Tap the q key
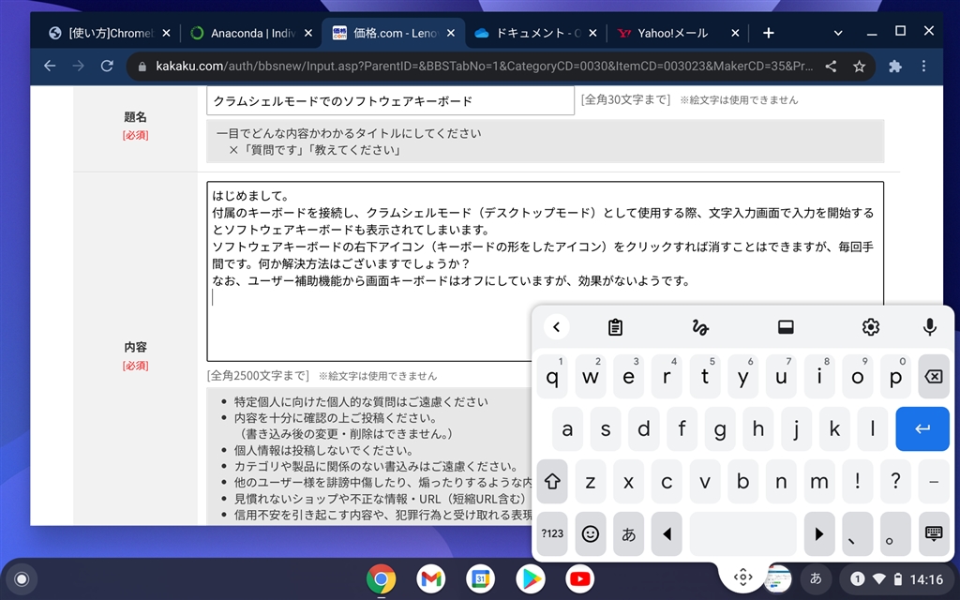 point(552,377)
